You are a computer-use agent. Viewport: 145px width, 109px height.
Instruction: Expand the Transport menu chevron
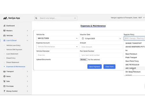coord(27,72)
